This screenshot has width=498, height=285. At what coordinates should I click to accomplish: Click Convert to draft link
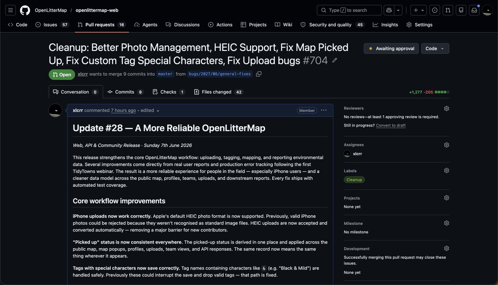point(391,125)
